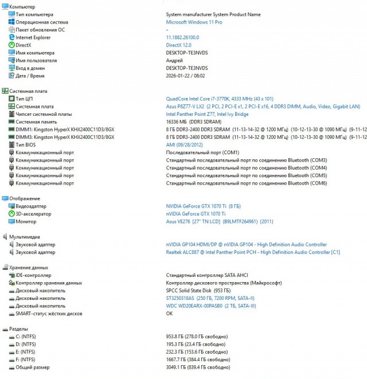Image resolution: width=367 pixels, height=379 pixels.
Task: Click the Имя пользователя icon
Action: pos(11,60)
